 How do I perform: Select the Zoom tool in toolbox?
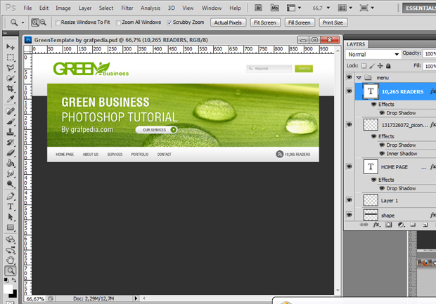pyautogui.click(x=11, y=271)
